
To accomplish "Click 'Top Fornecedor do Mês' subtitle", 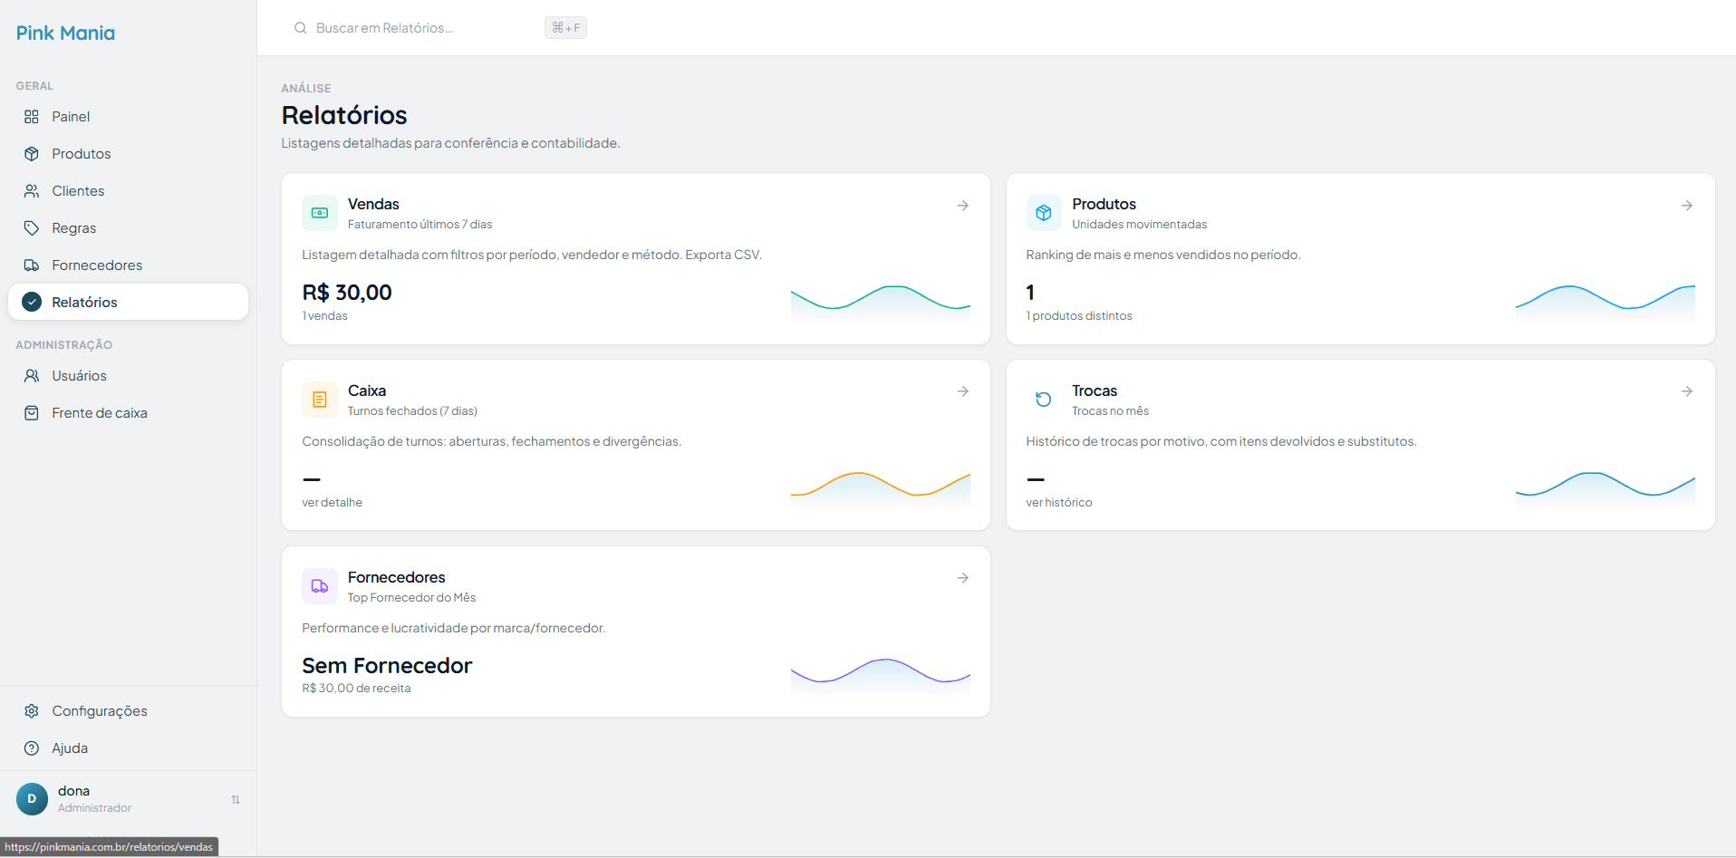I will click(x=411, y=598).
